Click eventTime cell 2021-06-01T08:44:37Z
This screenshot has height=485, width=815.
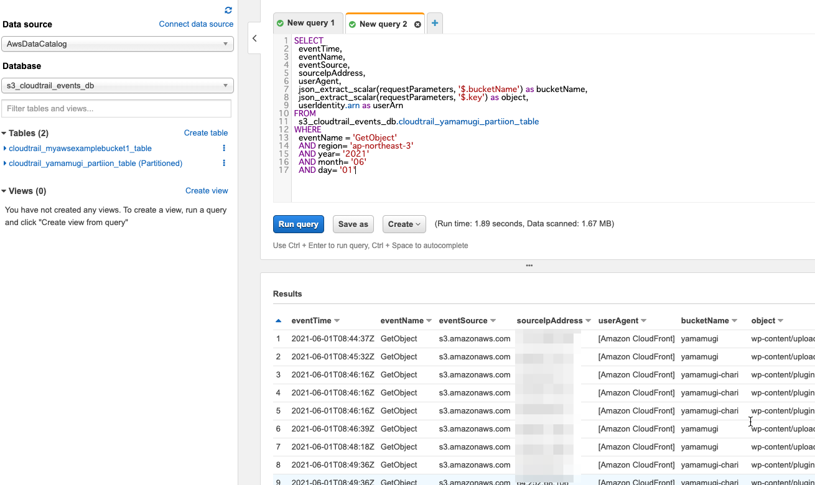[x=333, y=339]
